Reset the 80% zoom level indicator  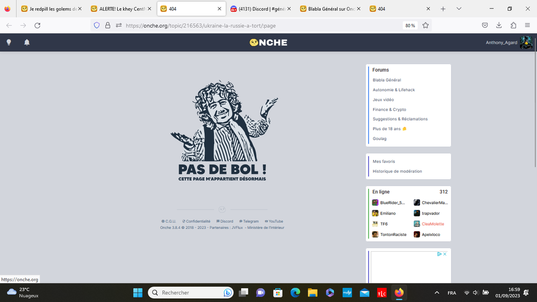(410, 25)
